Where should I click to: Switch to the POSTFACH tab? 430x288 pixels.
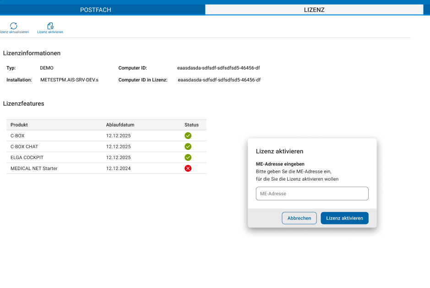coord(95,10)
